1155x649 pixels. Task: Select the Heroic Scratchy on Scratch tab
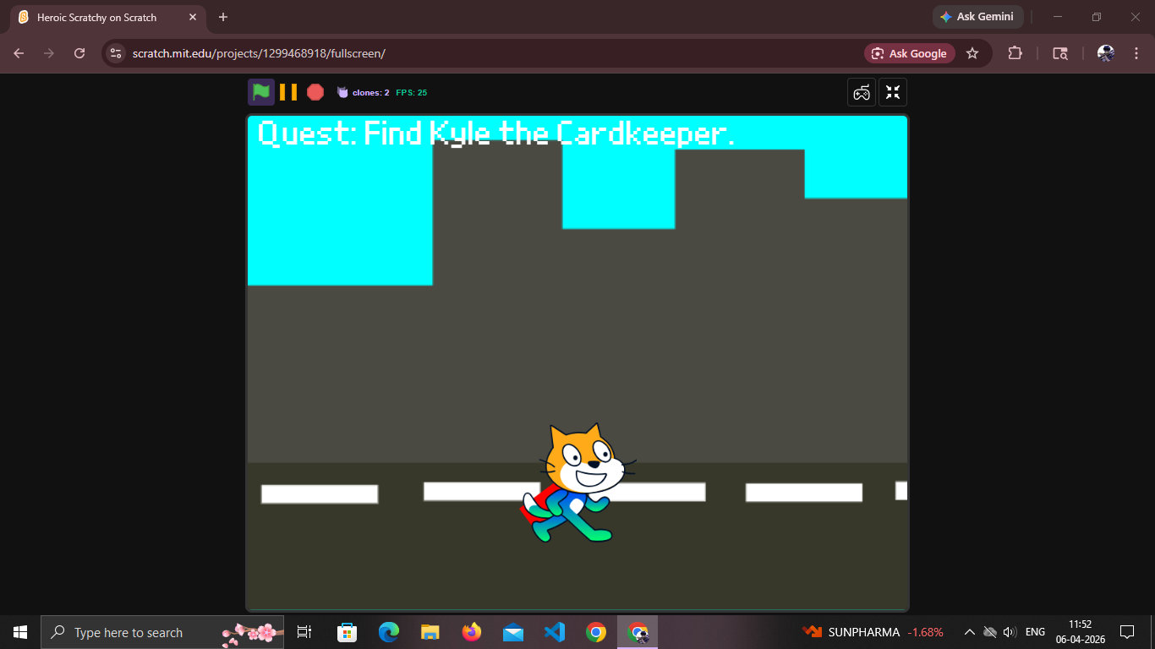[x=108, y=17]
